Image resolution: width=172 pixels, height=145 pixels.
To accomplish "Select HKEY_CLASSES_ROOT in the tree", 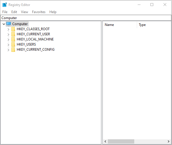I will pyautogui.click(x=33, y=29).
